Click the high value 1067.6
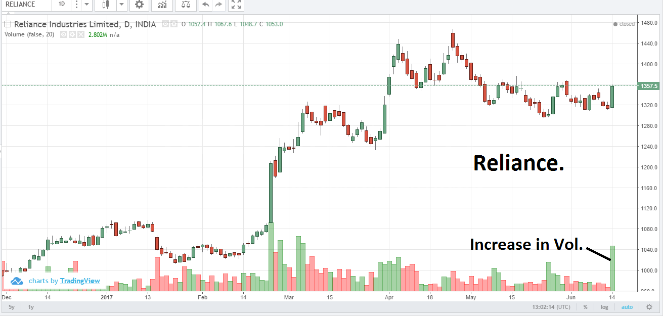The image size is (663, 316). click(223, 24)
